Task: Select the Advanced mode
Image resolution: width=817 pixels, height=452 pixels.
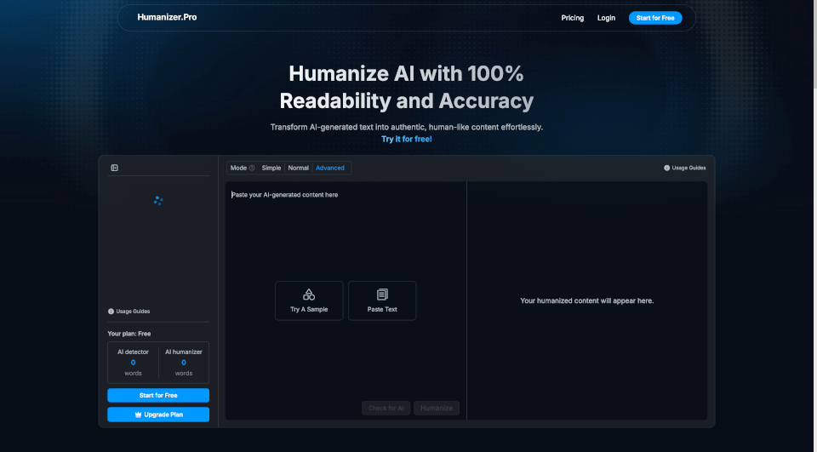Action: (330, 168)
